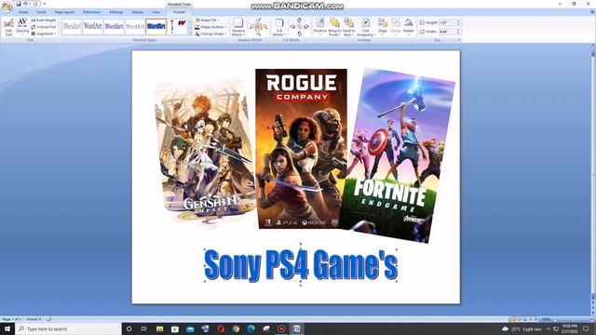
Task: Open the Windows Start menu
Action: pyautogui.click(x=7, y=328)
